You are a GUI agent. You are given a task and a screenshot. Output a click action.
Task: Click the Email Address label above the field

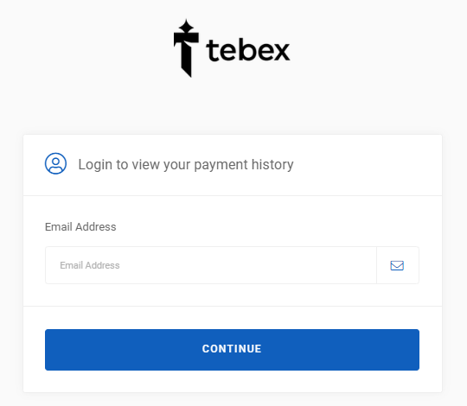tap(80, 227)
